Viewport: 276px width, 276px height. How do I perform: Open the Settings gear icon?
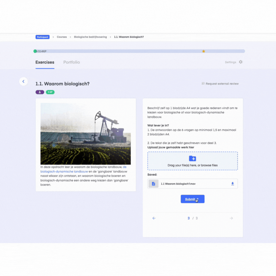pos(241,62)
